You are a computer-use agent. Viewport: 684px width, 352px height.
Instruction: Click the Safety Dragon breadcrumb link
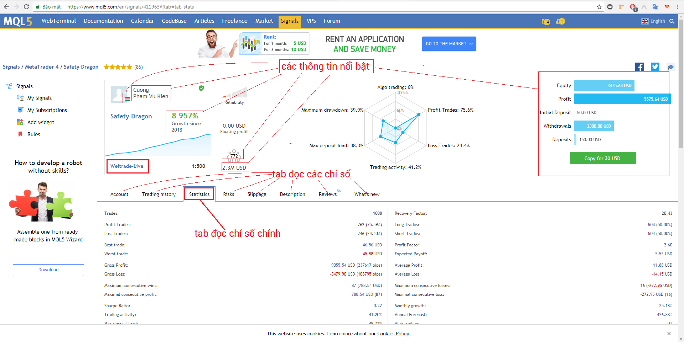point(81,67)
